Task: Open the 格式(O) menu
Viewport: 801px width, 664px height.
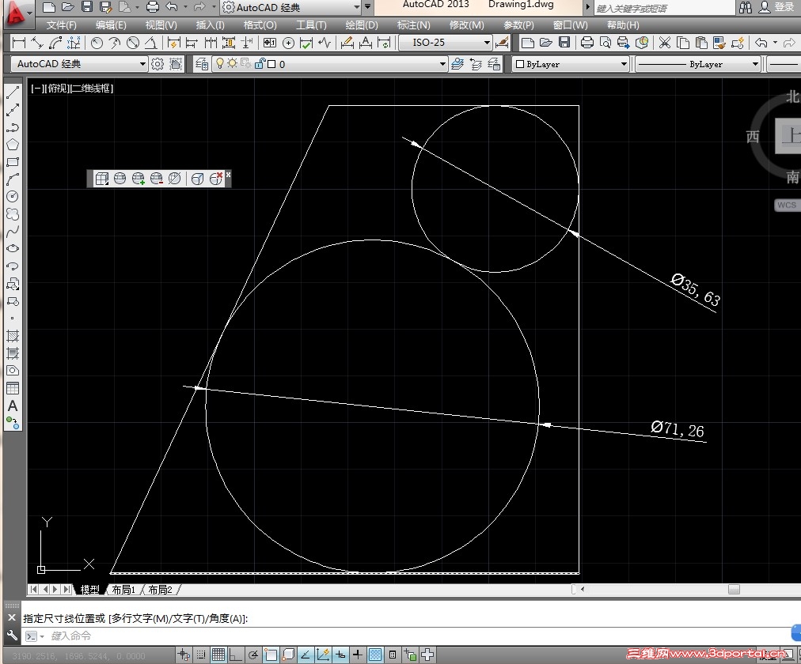Action: pyautogui.click(x=260, y=25)
